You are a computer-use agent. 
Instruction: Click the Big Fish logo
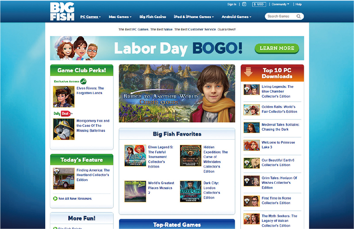point(62,12)
